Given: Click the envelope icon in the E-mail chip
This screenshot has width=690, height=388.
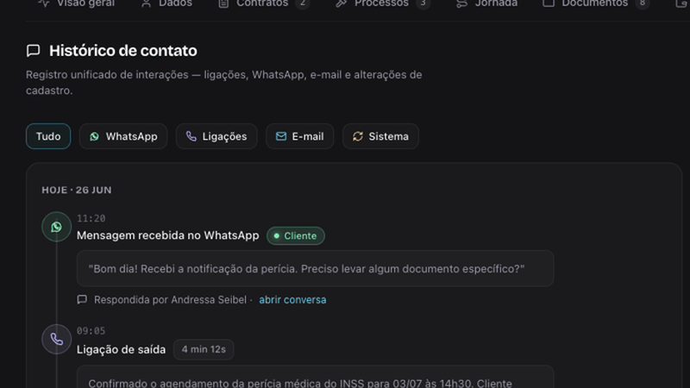Looking at the screenshot, I should (x=281, y=136).
